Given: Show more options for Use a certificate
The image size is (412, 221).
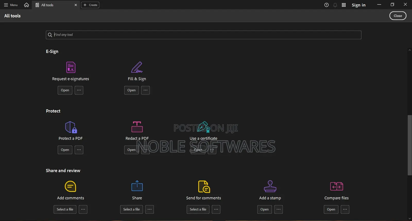Looking at the screenshot, I should coord(212,150).
